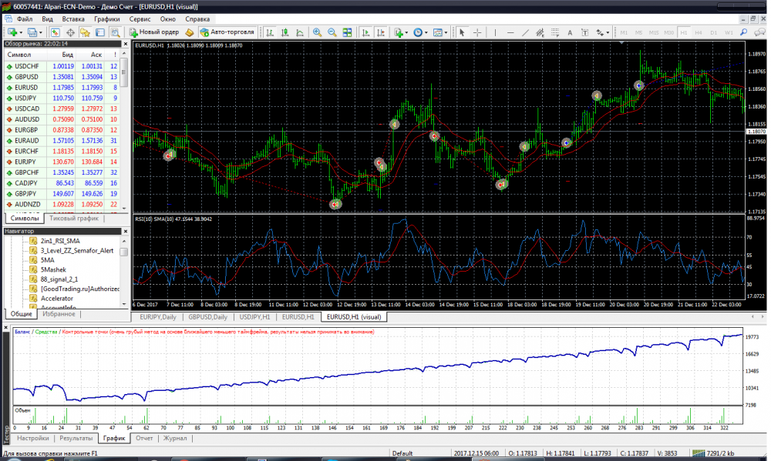This screenshot has width=771, height=461.
Task: Switch timeframe to H4
Action: pos(698,32)
